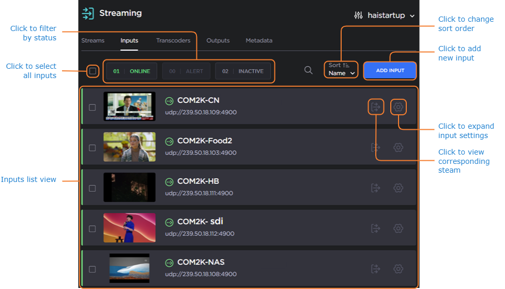Image resolution: width=505 pixels, height=289 pixels.
Task: Open settings gear for COM2K-CN input
Action: pyautogui.click(x=398, y=107)
